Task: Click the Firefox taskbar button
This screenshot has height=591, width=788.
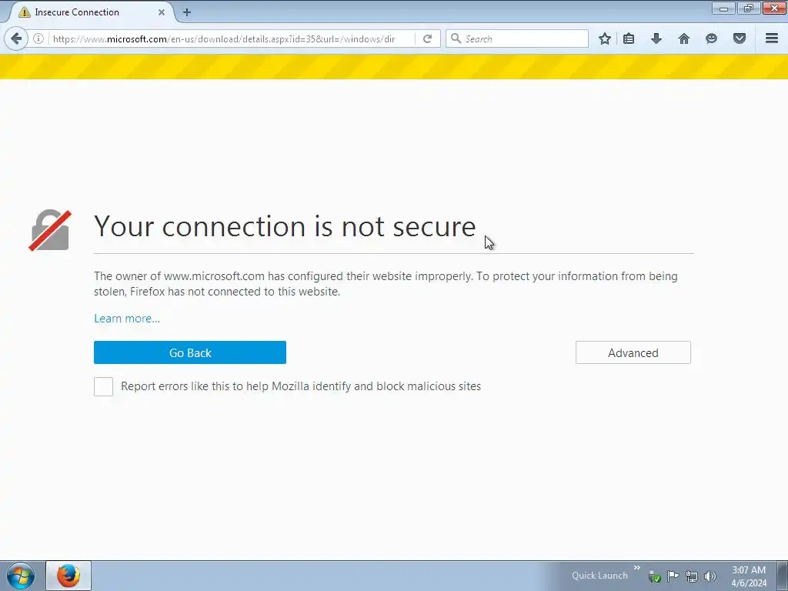Action: (68, 576)
